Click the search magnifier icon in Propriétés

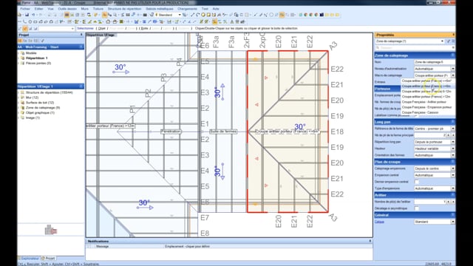coord(378,47)
